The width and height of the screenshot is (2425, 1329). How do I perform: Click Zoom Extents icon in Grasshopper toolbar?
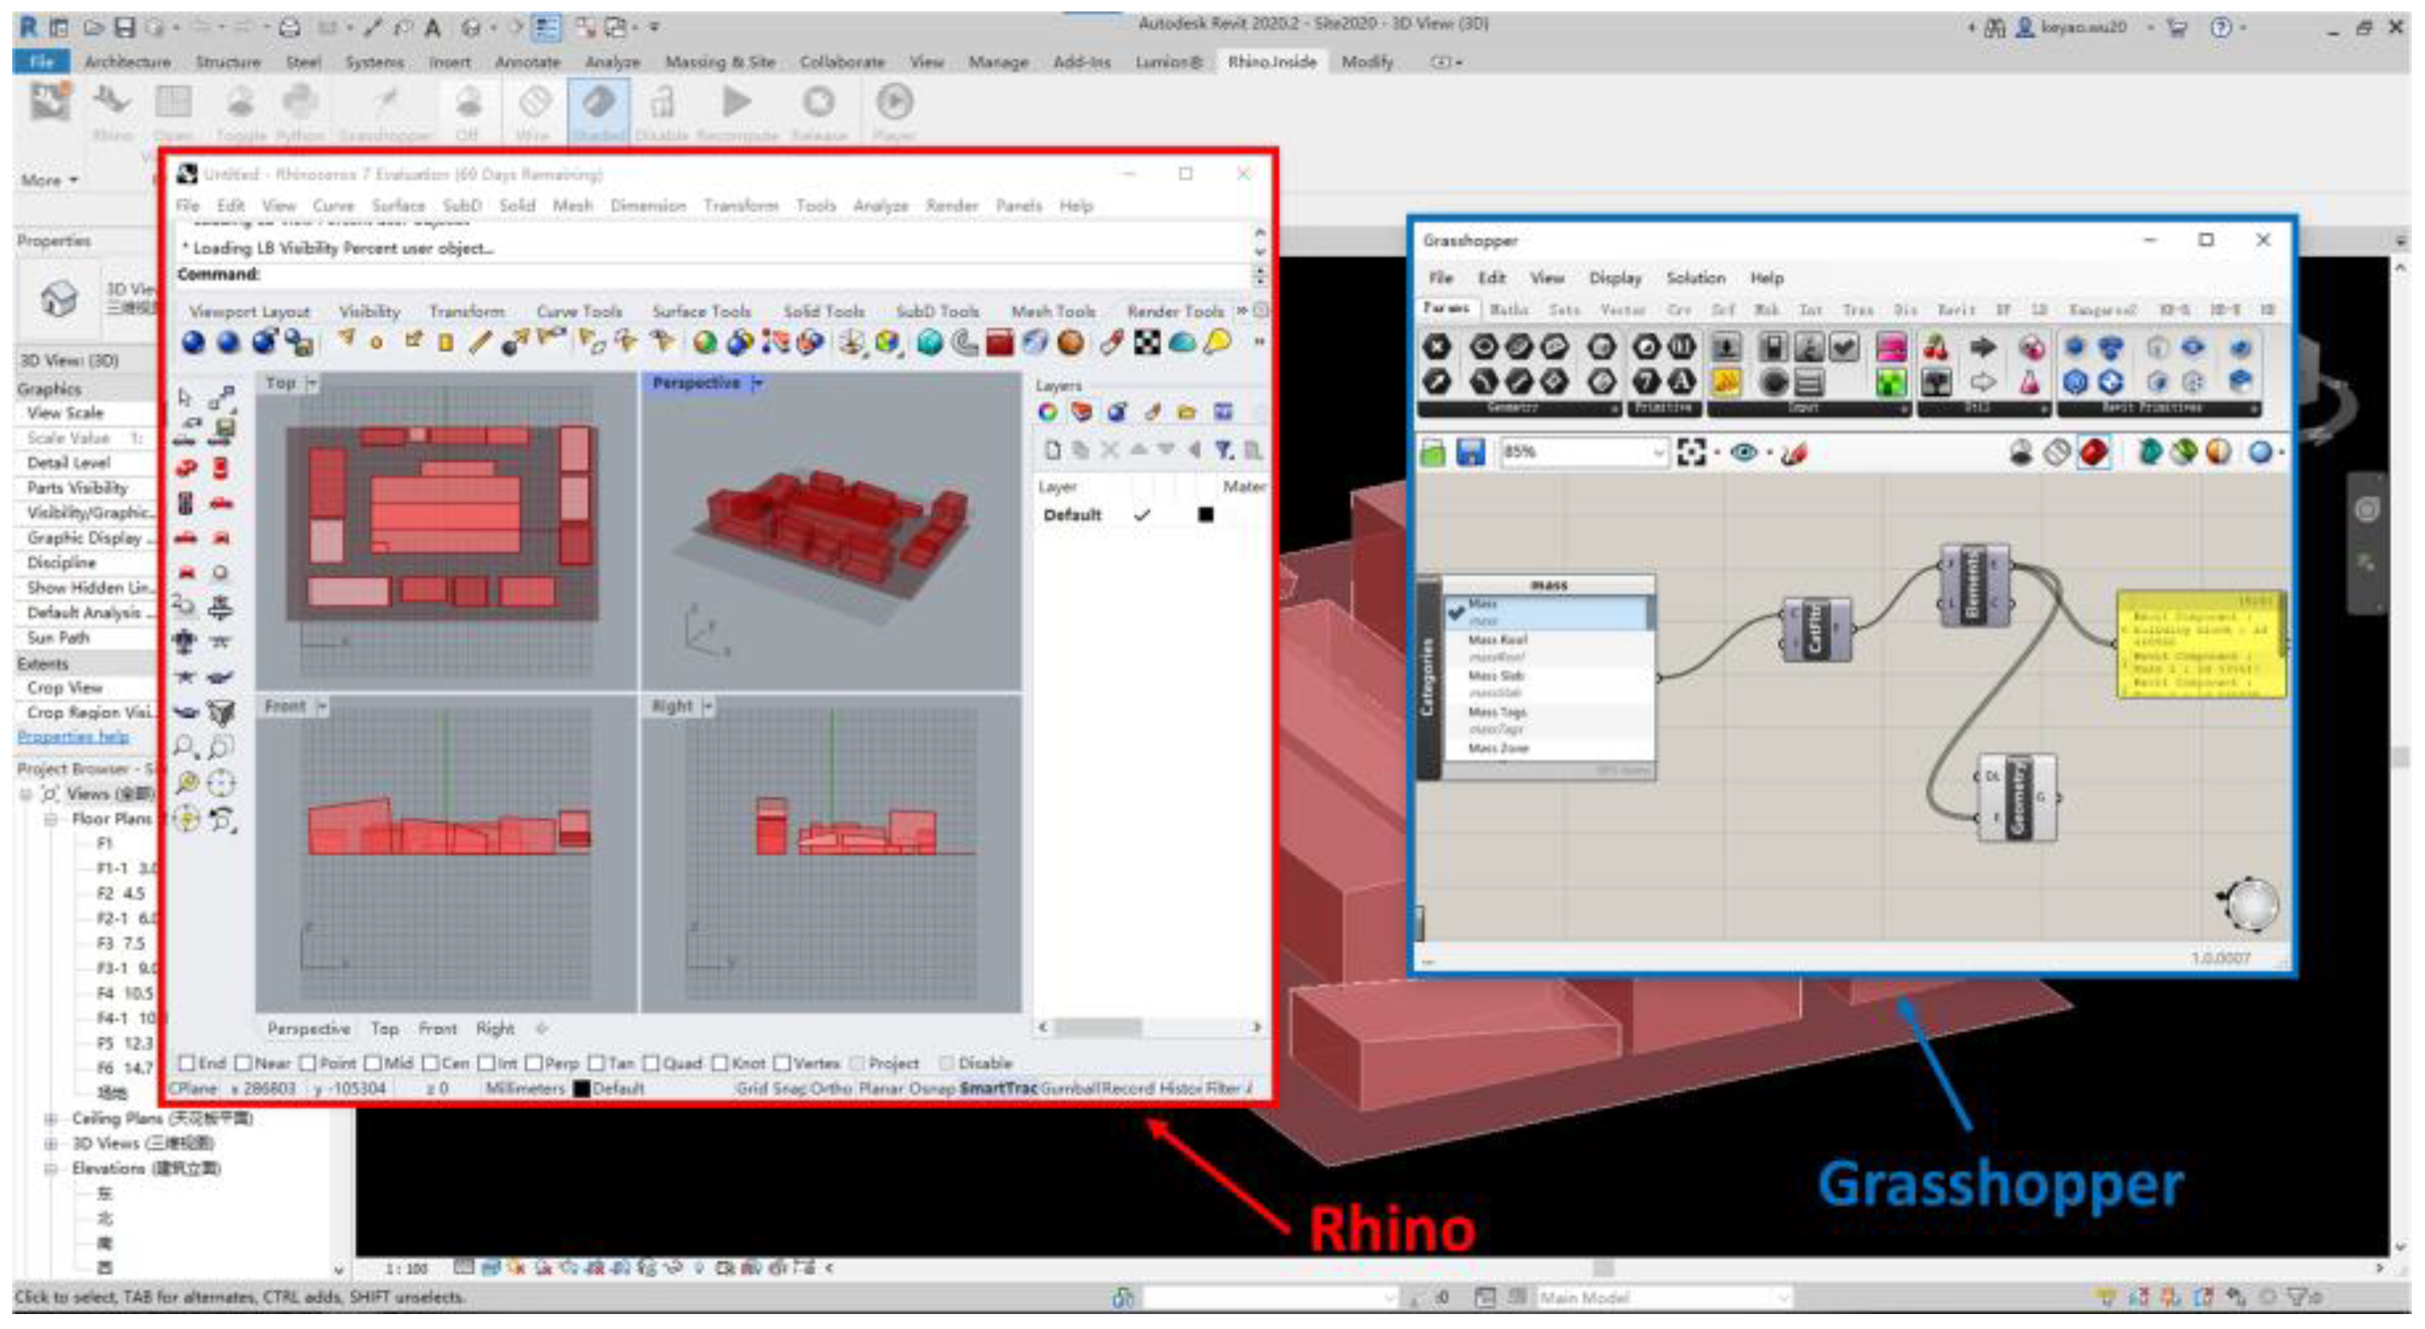click(x=1691, y=452)
